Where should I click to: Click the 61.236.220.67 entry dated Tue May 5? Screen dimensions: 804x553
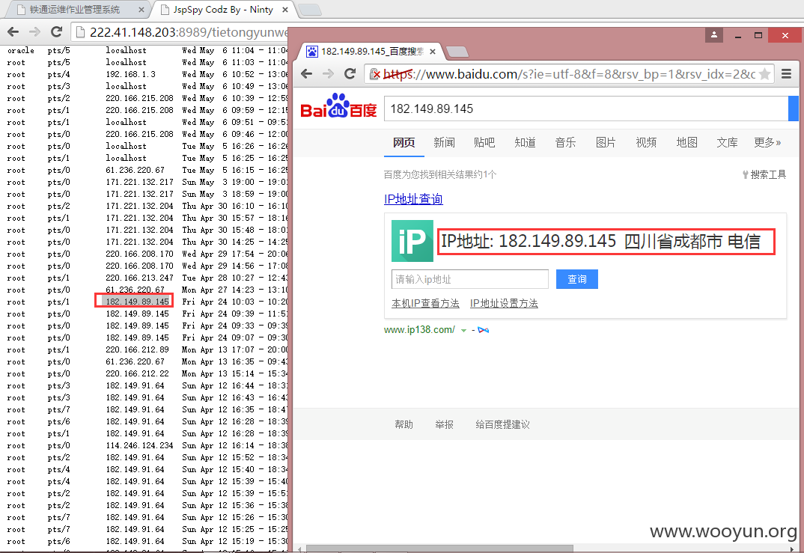135,170
